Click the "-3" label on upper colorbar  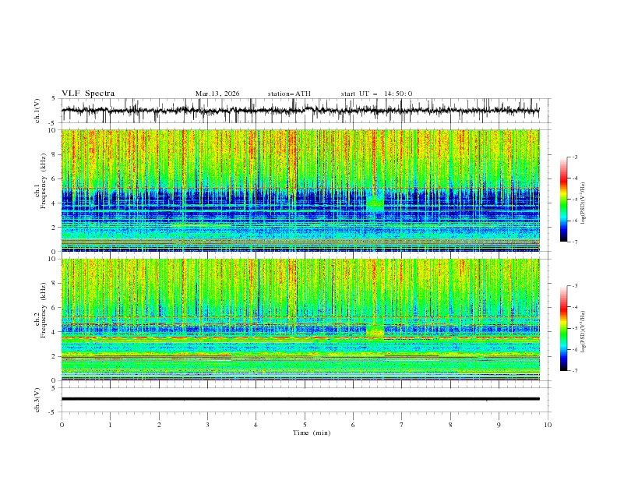pyautogui.click(x=575, y=157)
